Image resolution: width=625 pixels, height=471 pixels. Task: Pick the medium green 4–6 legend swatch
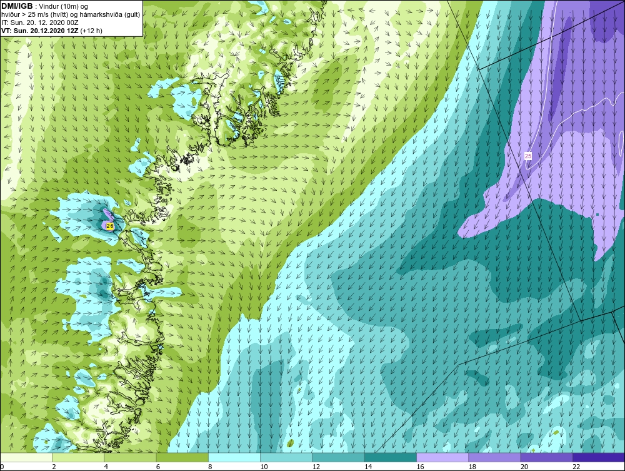pyautogui.click(x=131, y=457)
